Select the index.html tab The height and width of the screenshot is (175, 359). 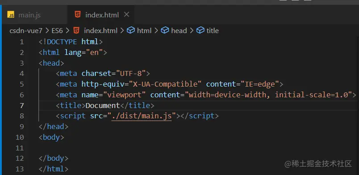101,15
